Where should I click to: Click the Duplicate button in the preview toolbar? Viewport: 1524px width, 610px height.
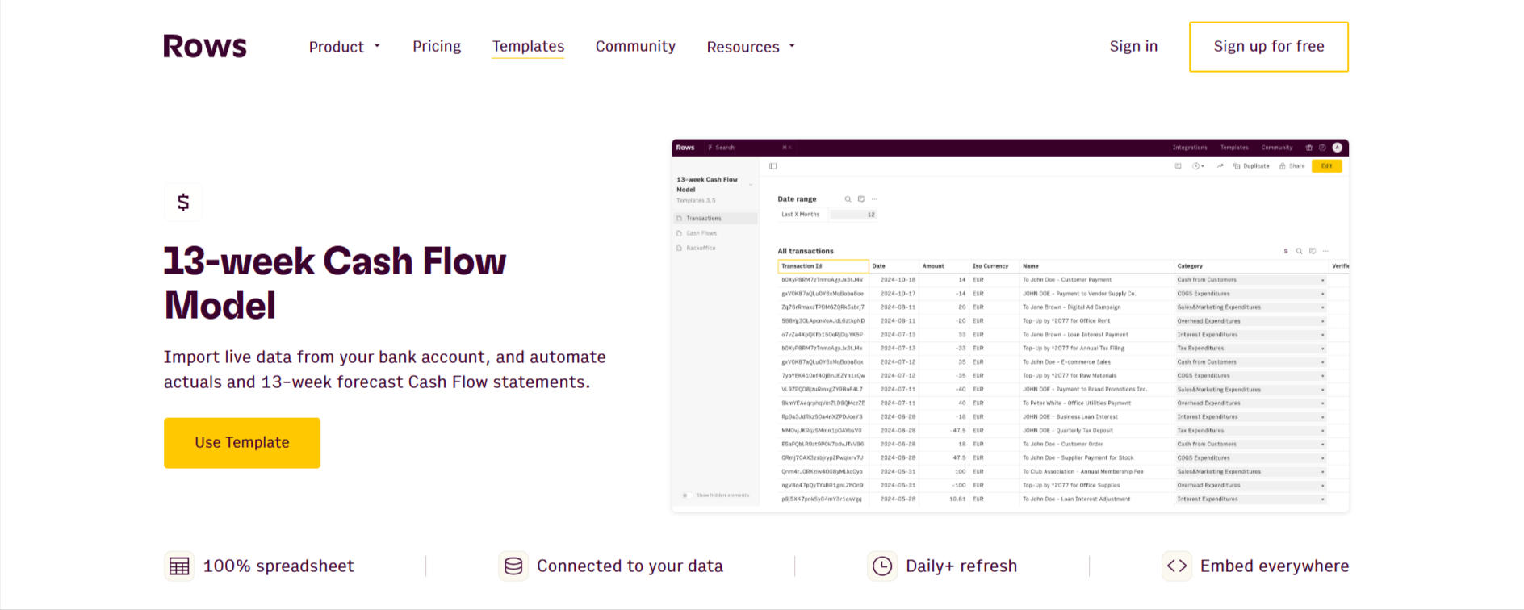[1251, 166]
